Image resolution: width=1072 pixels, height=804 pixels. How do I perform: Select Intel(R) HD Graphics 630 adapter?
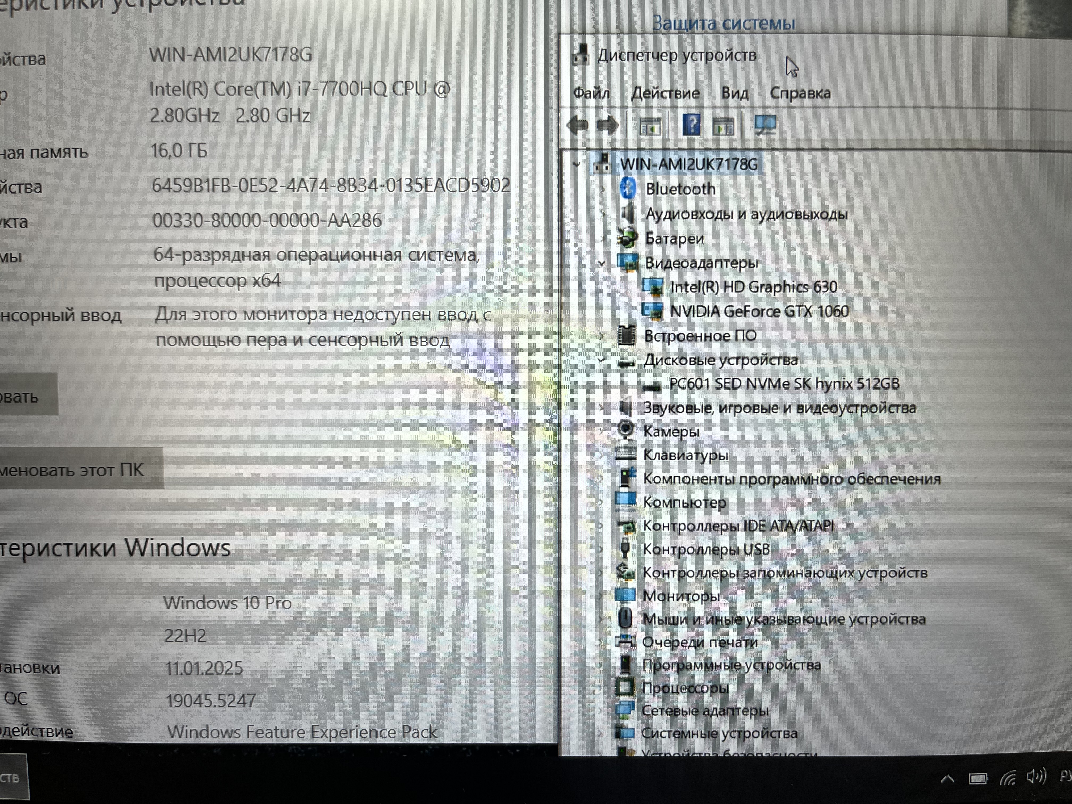753,287
